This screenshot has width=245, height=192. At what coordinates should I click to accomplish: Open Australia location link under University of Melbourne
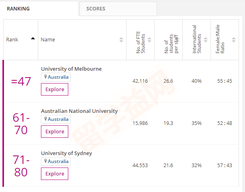pos(58,77)
